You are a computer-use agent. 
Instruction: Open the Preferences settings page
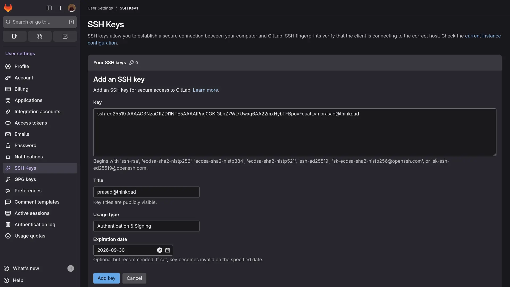(x=28, y=191)
